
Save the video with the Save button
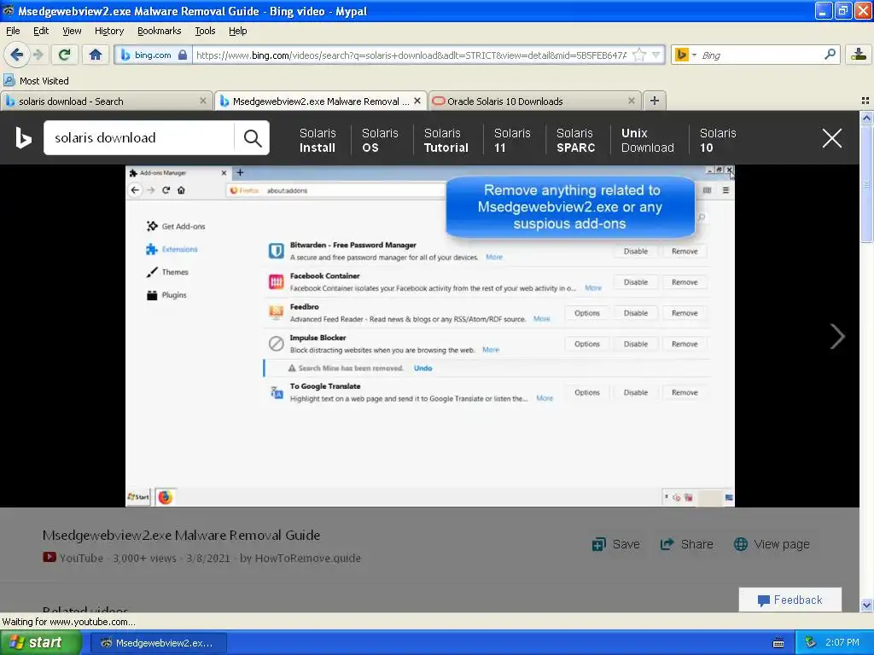tap(616, 544)
